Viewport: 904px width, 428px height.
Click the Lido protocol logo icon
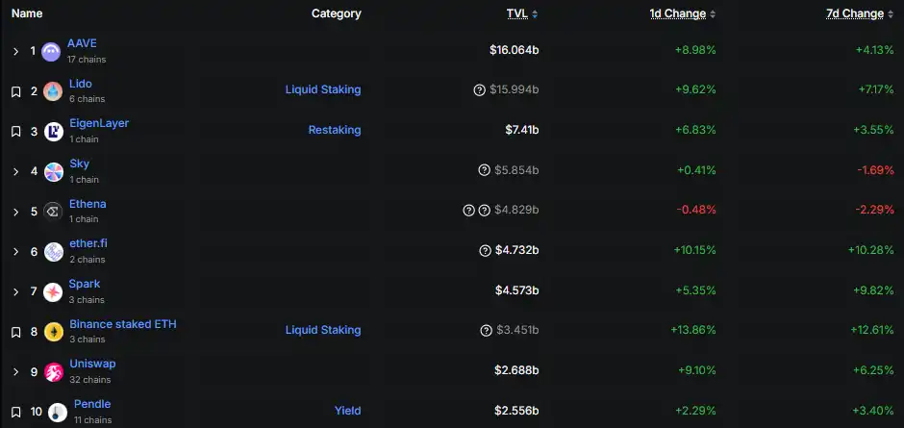coord(53,91)
